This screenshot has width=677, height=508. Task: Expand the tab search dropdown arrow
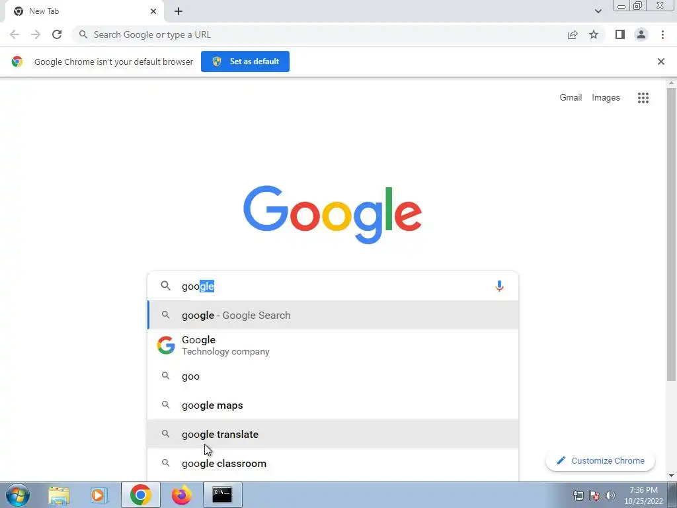pyautogui.click(x=598, y=11)
